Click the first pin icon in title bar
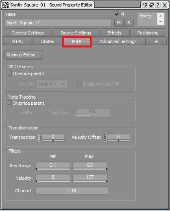 (145, 5)
